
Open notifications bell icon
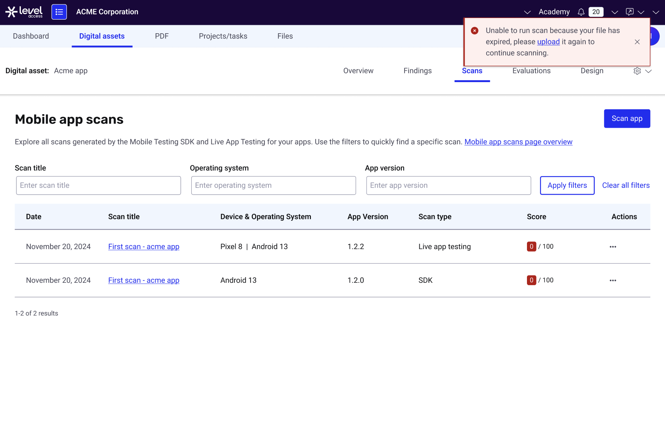(x=581, y=12)
